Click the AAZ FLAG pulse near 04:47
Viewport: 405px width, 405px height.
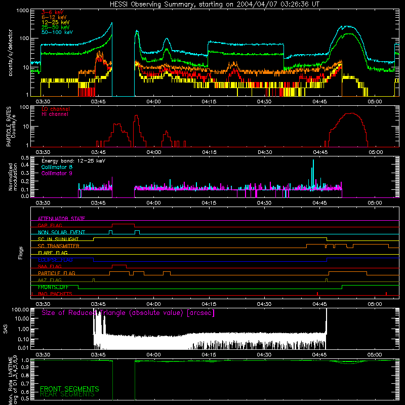click(x=327, y=280)
